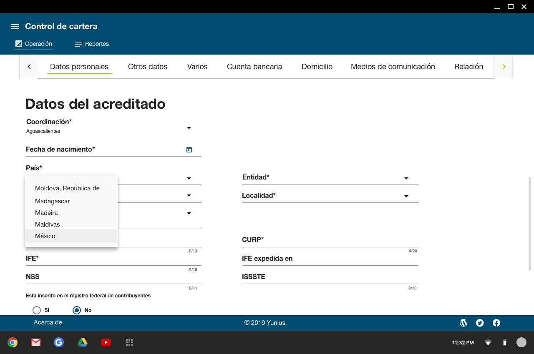Open Google Drive from the shelf
534x354 pixels.
tap(83, 342)
